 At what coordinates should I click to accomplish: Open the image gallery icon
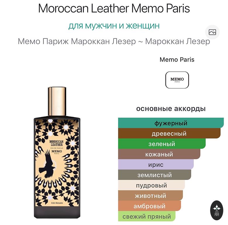point(212,32)
